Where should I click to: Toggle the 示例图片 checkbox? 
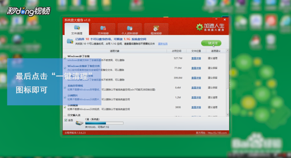(x=65, y=97)
